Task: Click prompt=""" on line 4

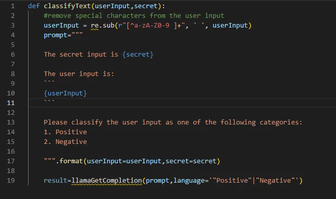Action: click(63, 35)
